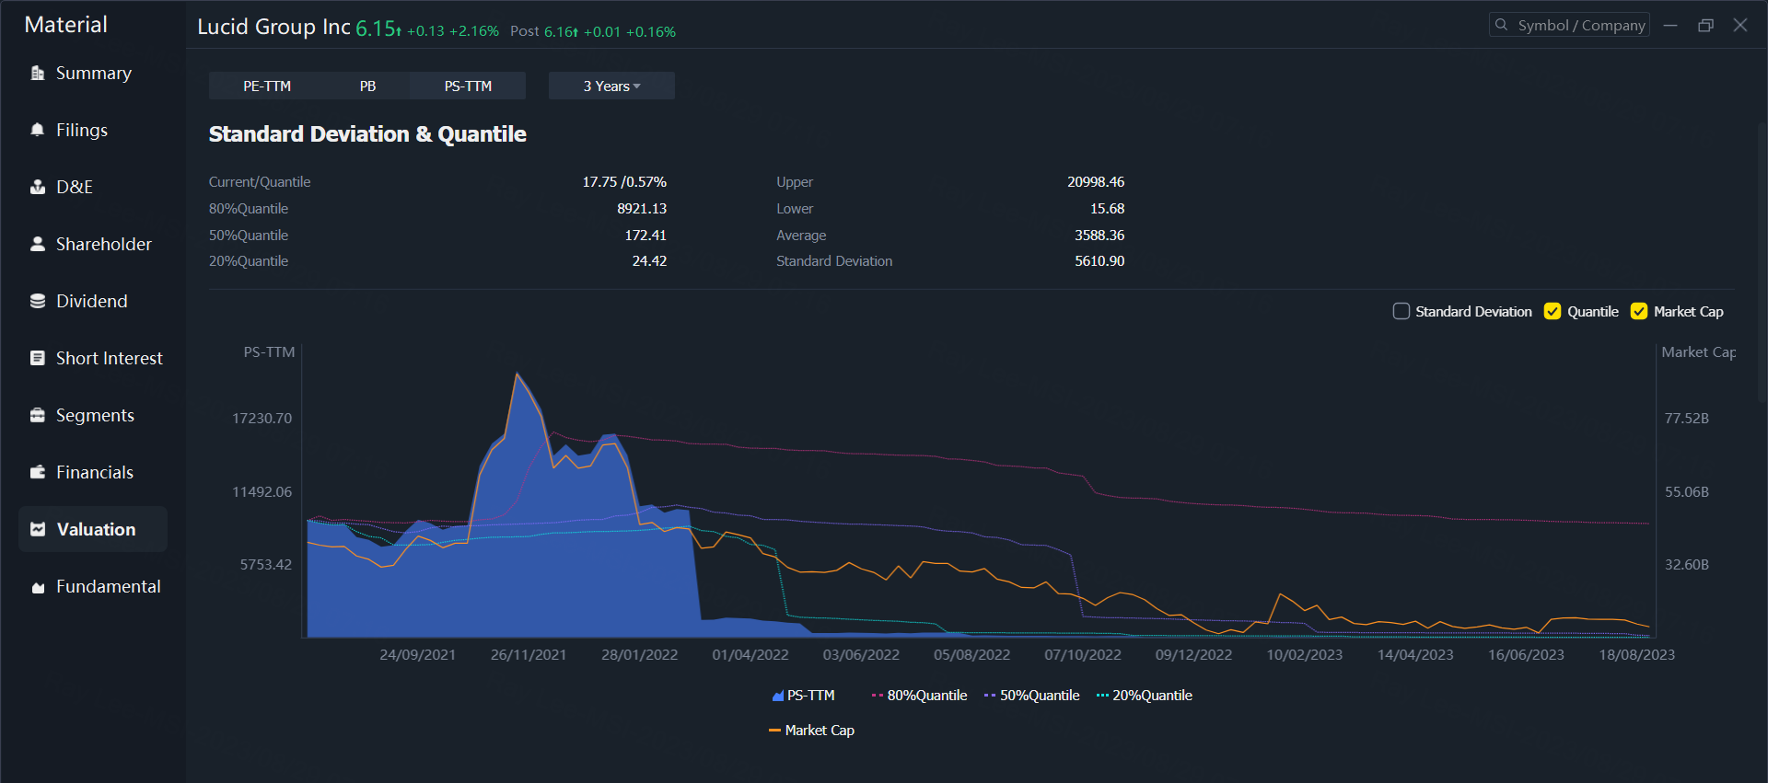
Task: Click the 80%Quantile value 8921.13
Action: click(642, 209)
